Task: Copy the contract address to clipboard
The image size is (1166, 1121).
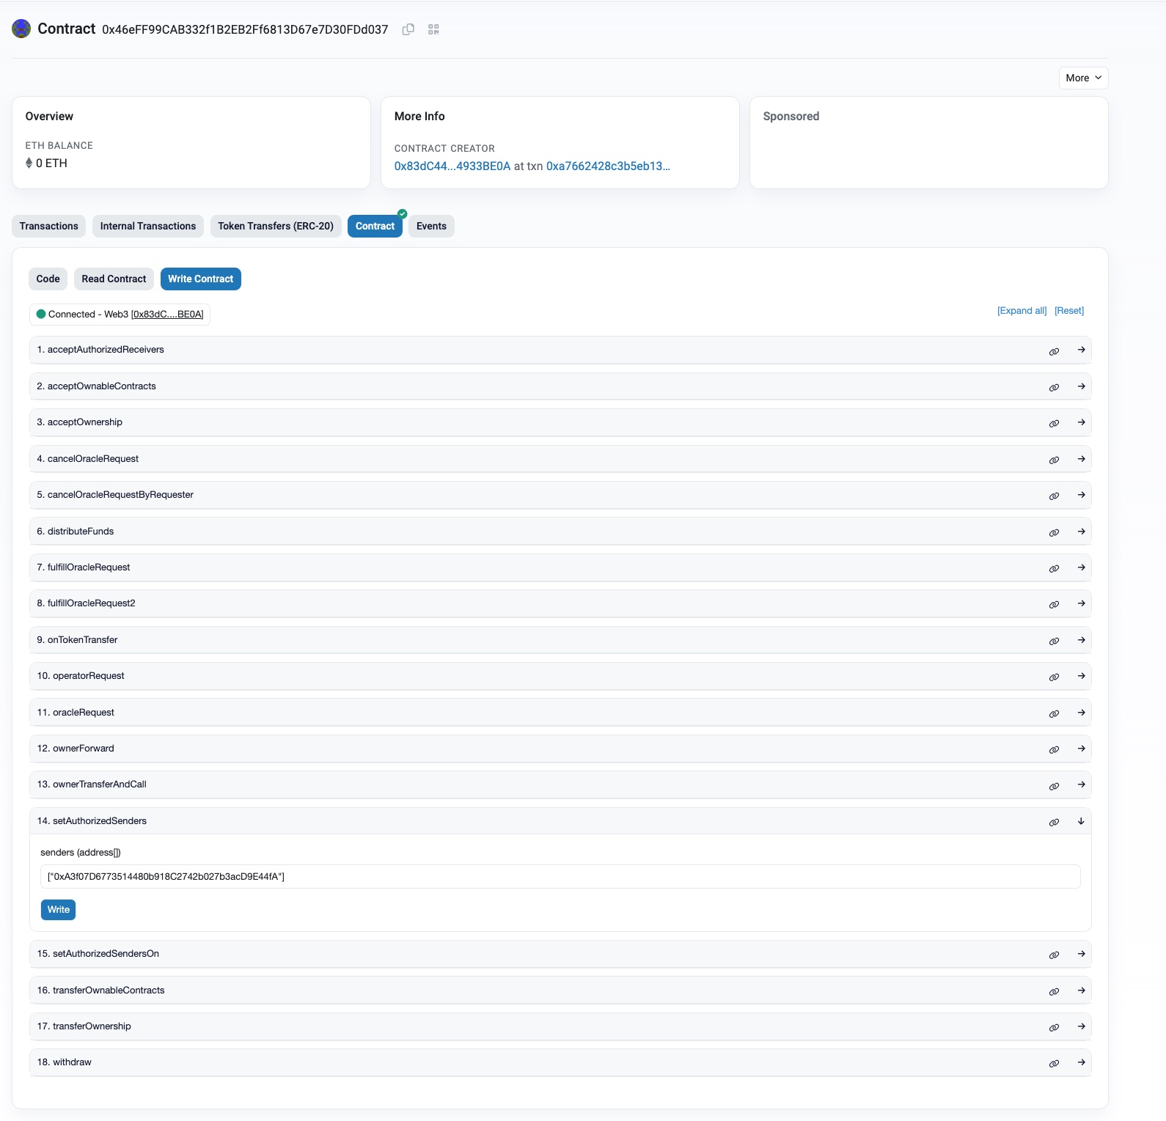Action: [x=408, y=29]
